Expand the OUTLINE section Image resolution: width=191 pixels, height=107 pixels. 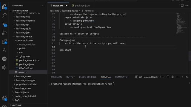click(17, 105)
